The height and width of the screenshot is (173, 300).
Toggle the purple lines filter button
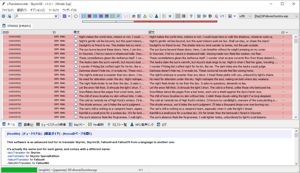(x=101, y=16)
